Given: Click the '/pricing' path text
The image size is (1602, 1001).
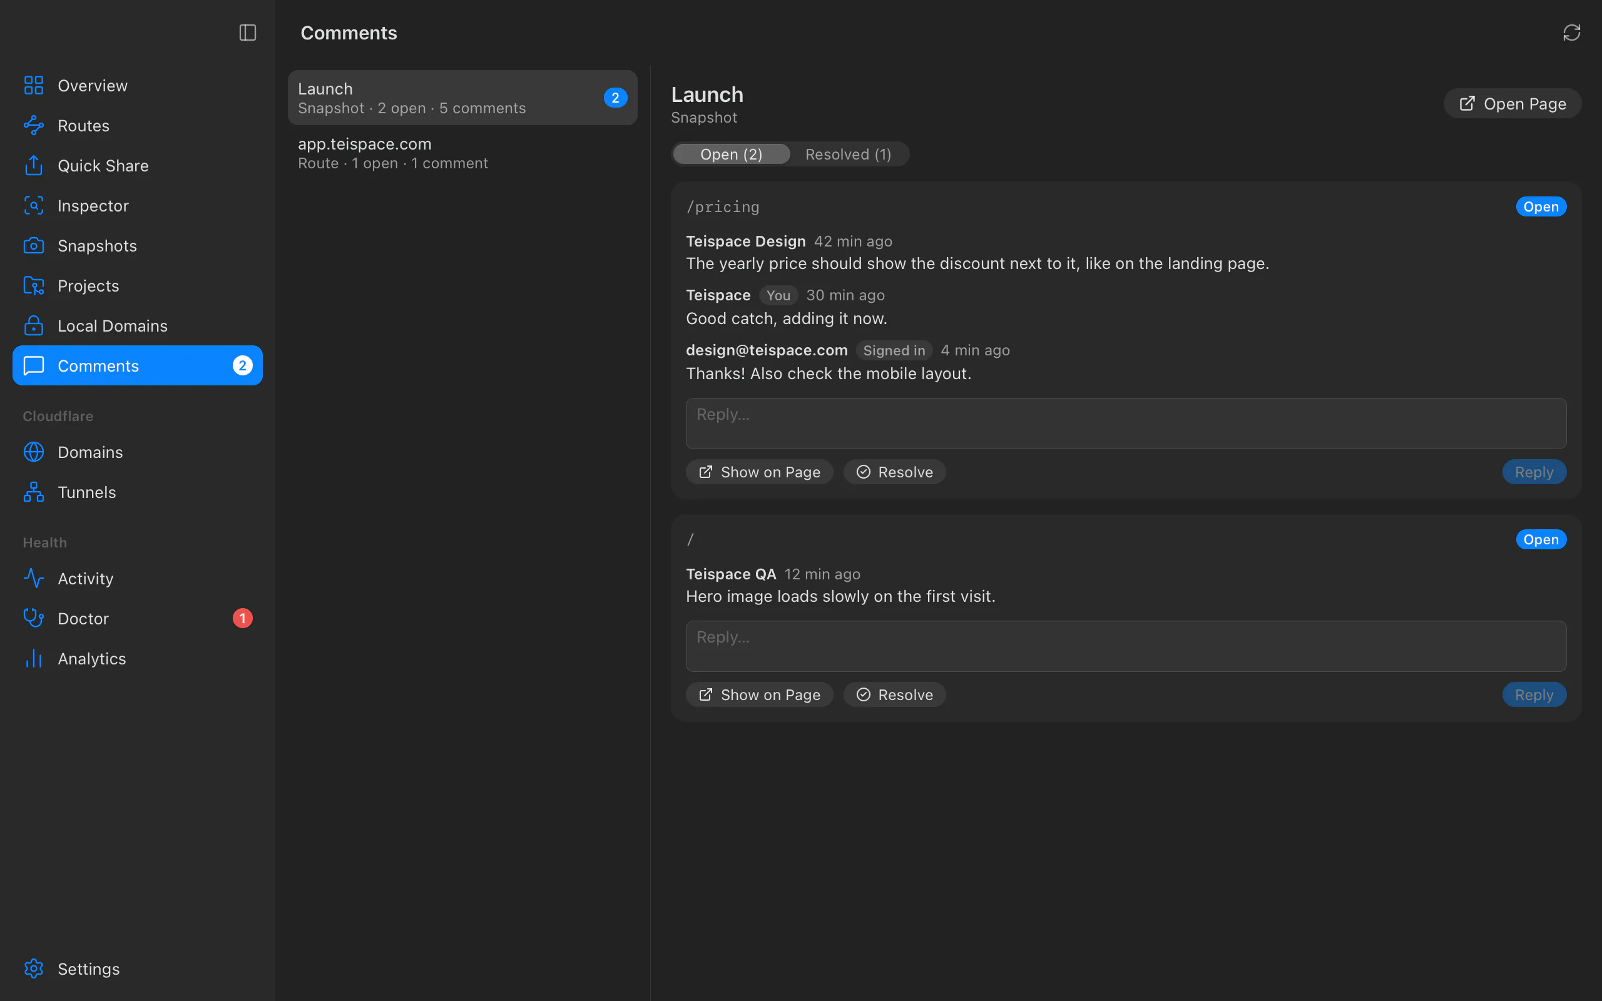Looking at the screenshot, I should pyautogui.click(x=722, y=206).
